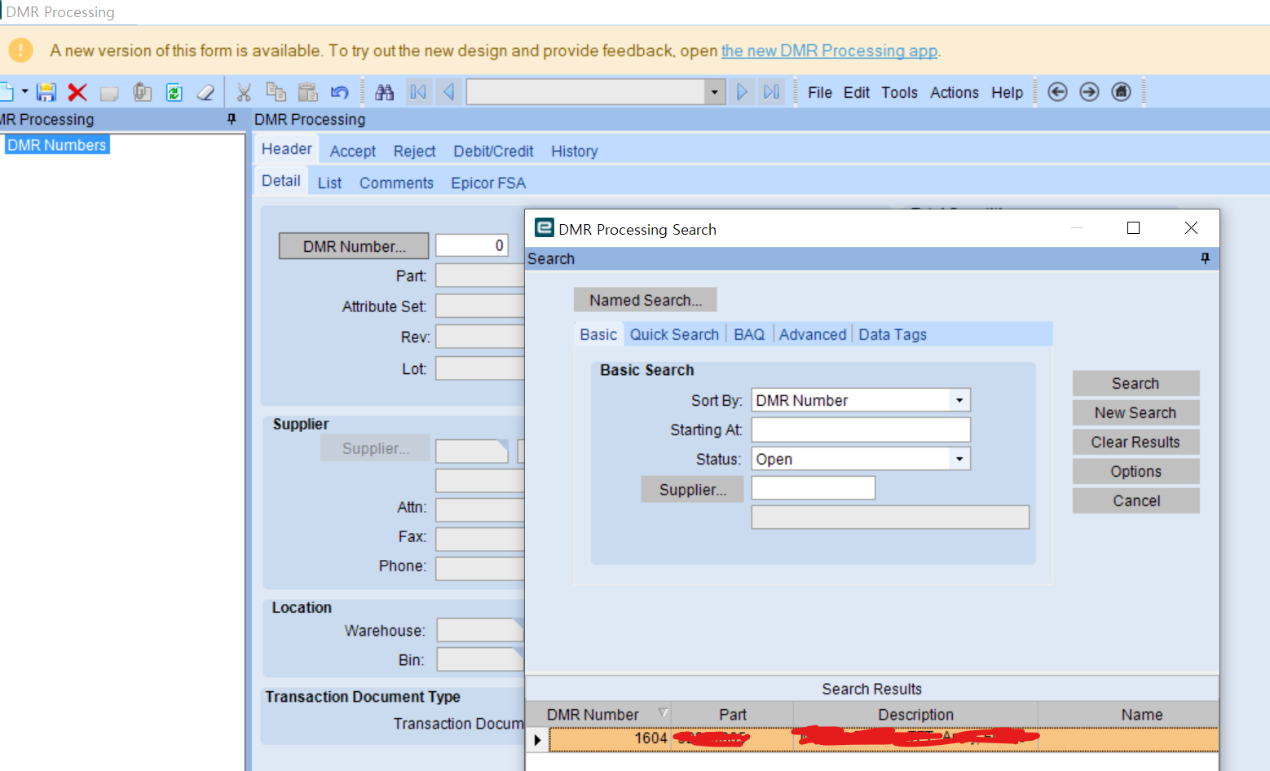The height and width of the screenshot is (771, 1270).
Task: Toggle the left tree panel pin
Action: click(x=232, y=119)
